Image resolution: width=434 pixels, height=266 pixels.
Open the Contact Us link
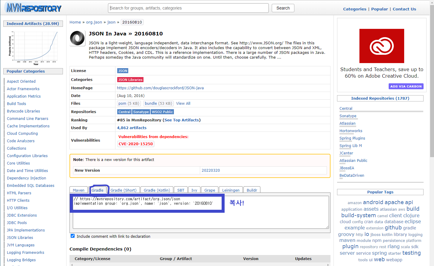tap(404, 9)
